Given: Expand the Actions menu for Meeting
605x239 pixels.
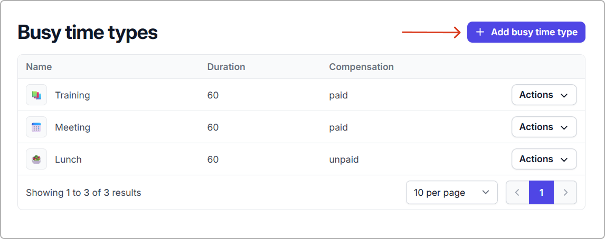Looking at the screenshot, I should point(544,127).
